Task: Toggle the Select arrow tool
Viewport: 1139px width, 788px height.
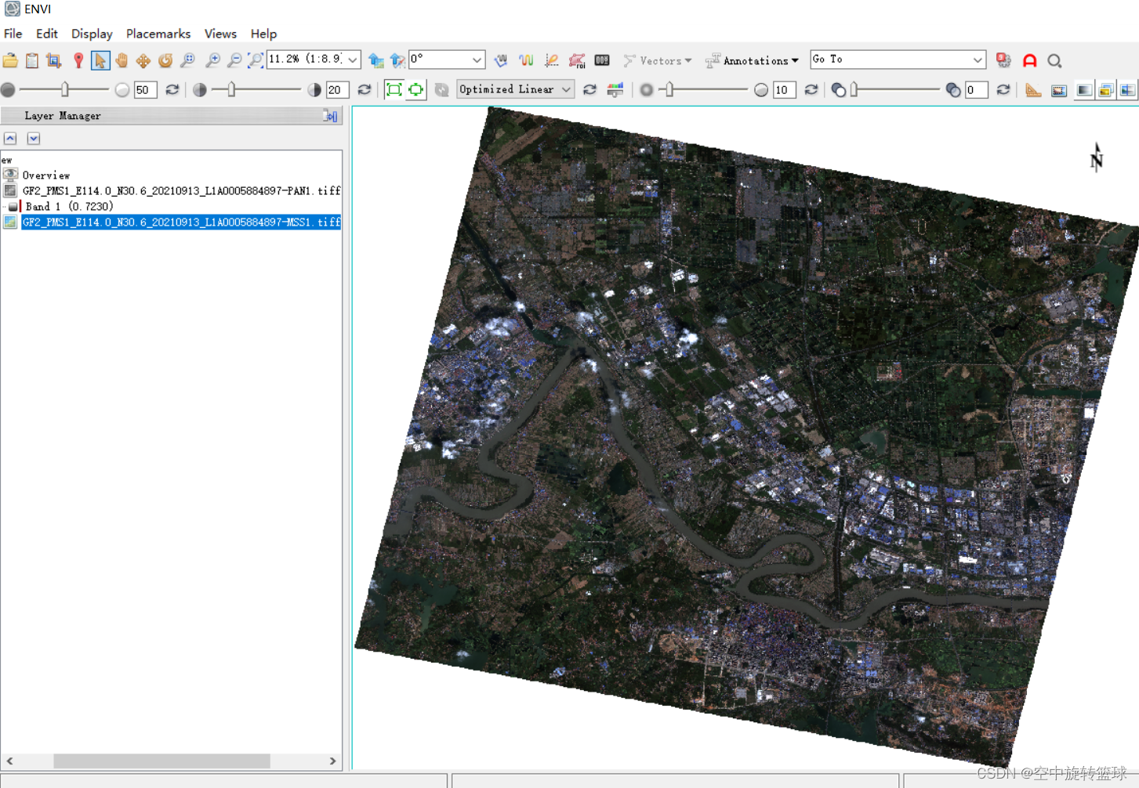Action: 100,60
